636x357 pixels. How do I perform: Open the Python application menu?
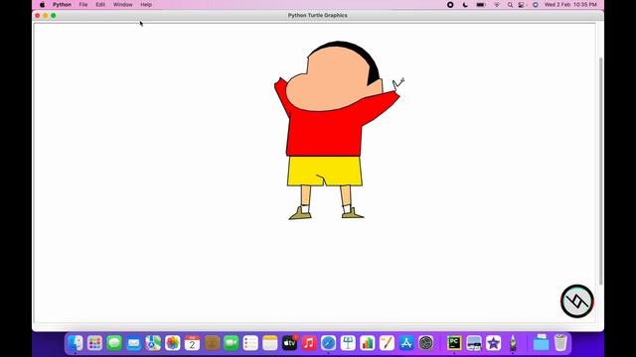(x=62, y=5)
